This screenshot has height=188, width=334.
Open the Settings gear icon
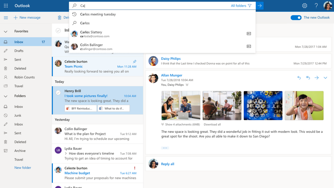point(304,6)
